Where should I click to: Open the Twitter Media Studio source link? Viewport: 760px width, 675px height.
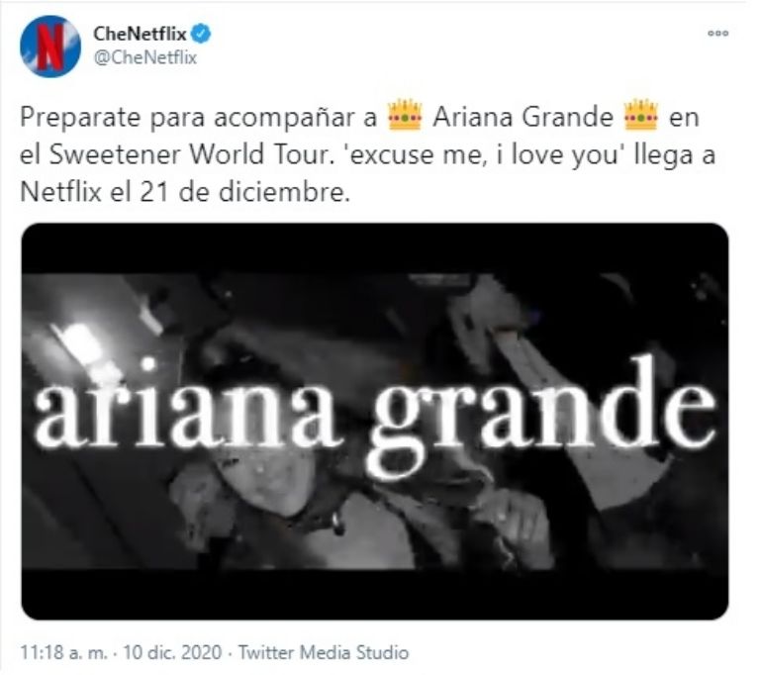[324, 652]
